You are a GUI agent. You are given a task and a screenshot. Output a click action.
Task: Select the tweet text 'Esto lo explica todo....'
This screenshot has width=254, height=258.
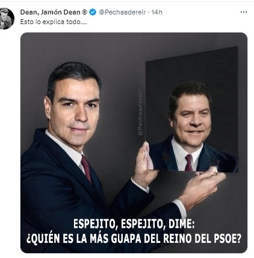pos(54,22)
